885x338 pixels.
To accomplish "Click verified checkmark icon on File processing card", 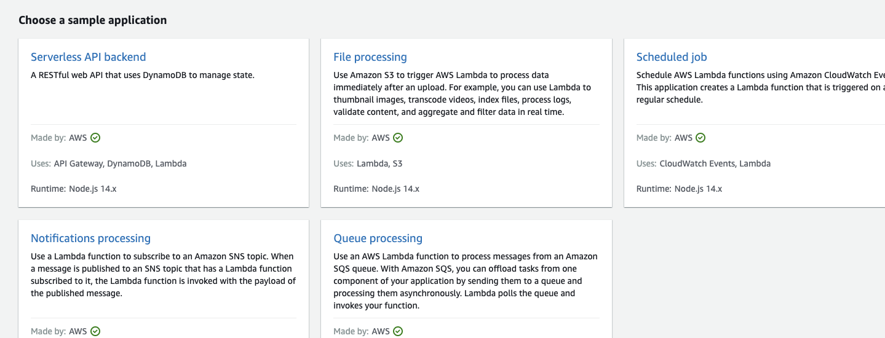I will 398,138.
